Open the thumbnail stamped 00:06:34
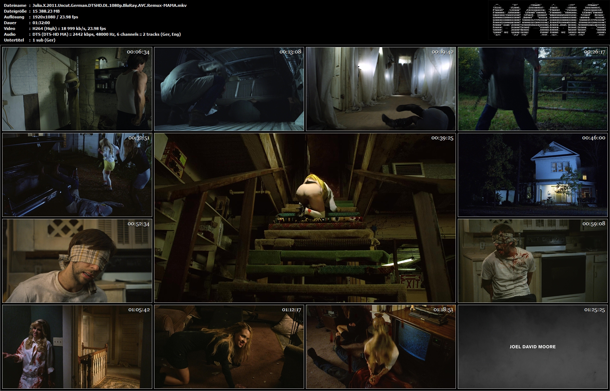Viewport: 610px width, 391px height. [77, 89]
